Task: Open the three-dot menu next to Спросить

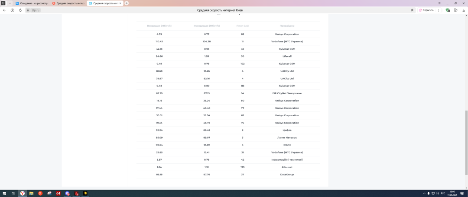Action: point(439,10)
